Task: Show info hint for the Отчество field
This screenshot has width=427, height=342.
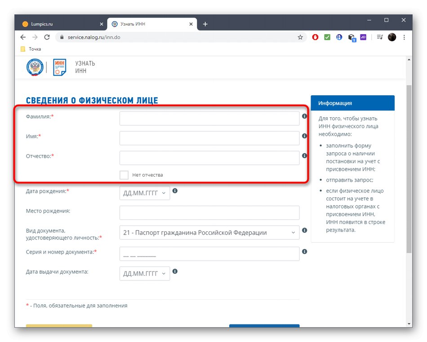Action: pyautogui.click(x=304, y=155)
